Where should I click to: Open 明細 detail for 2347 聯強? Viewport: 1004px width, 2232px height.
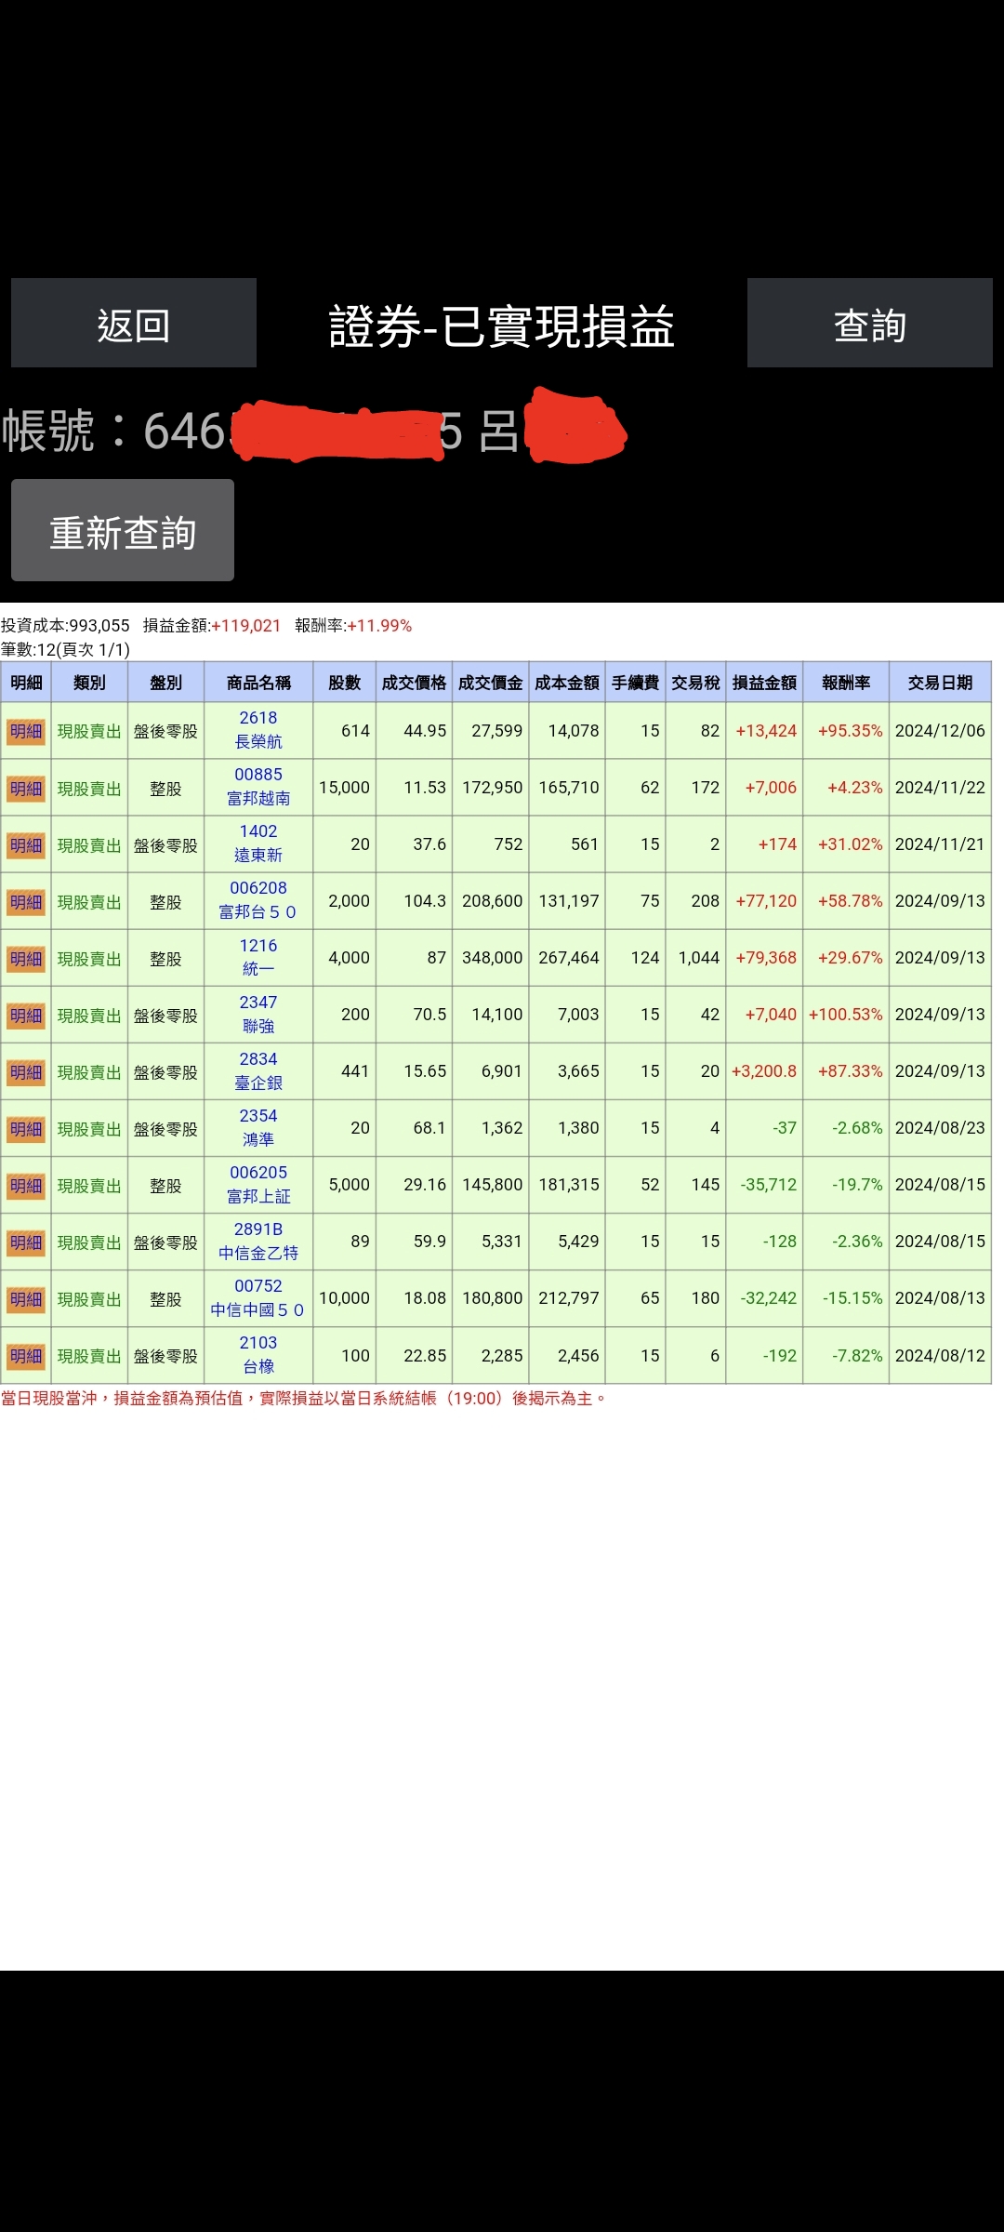[26, 1016]
